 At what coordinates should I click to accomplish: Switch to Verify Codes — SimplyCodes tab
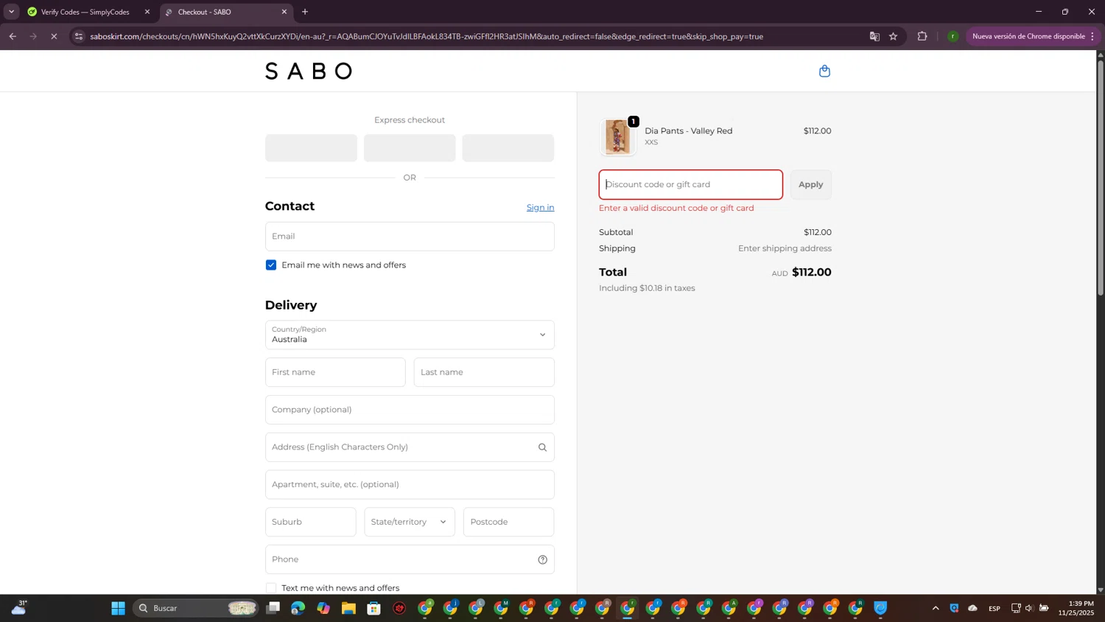pos(85,12)
